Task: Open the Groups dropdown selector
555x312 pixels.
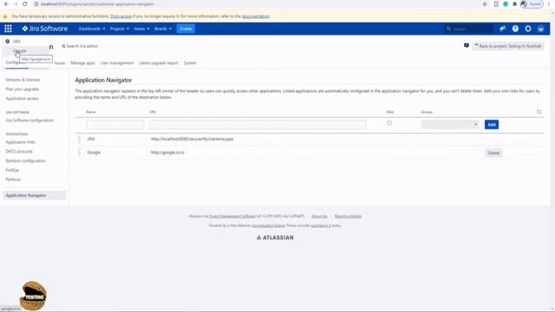Action: pyautogui.click(x=450, y=125)
